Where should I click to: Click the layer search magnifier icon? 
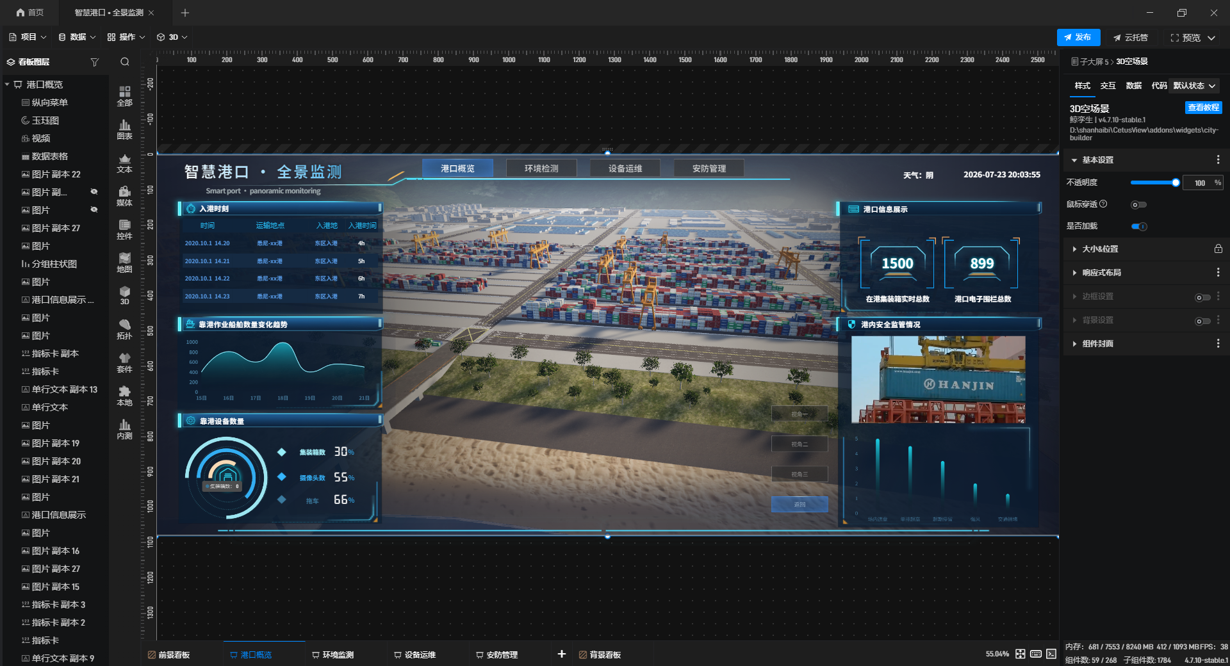pos(125,62)
